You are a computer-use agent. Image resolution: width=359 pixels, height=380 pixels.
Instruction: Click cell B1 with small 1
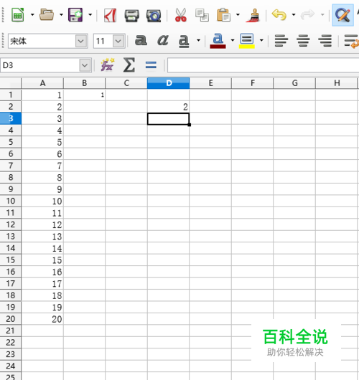[x=85, y=95]
